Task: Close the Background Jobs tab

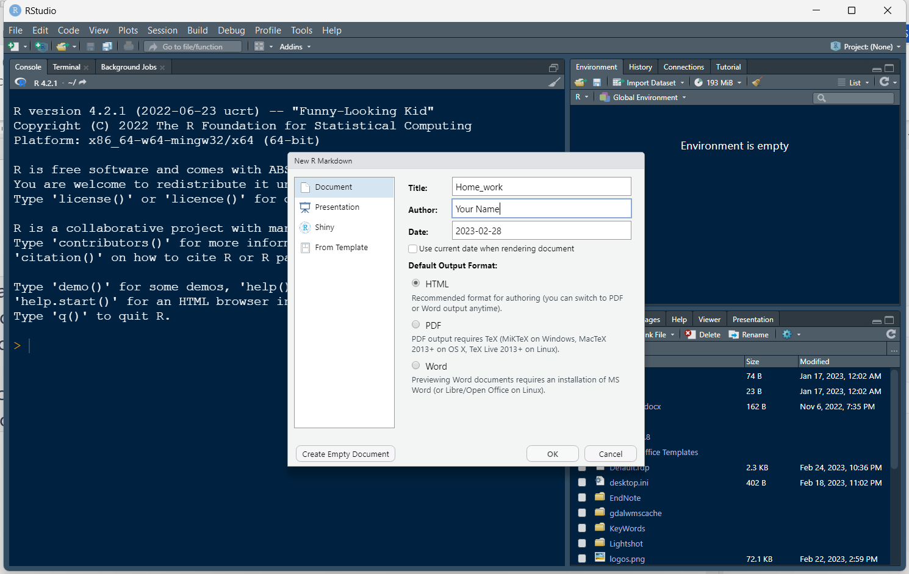Action: tap(162, 68)
